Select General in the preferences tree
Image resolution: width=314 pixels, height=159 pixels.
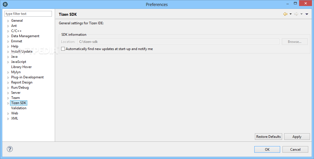[17, 21]
